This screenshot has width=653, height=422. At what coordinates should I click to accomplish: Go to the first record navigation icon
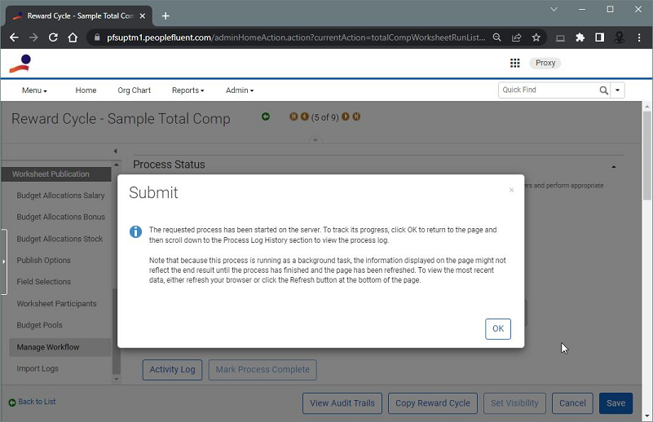tap(293, 117)
